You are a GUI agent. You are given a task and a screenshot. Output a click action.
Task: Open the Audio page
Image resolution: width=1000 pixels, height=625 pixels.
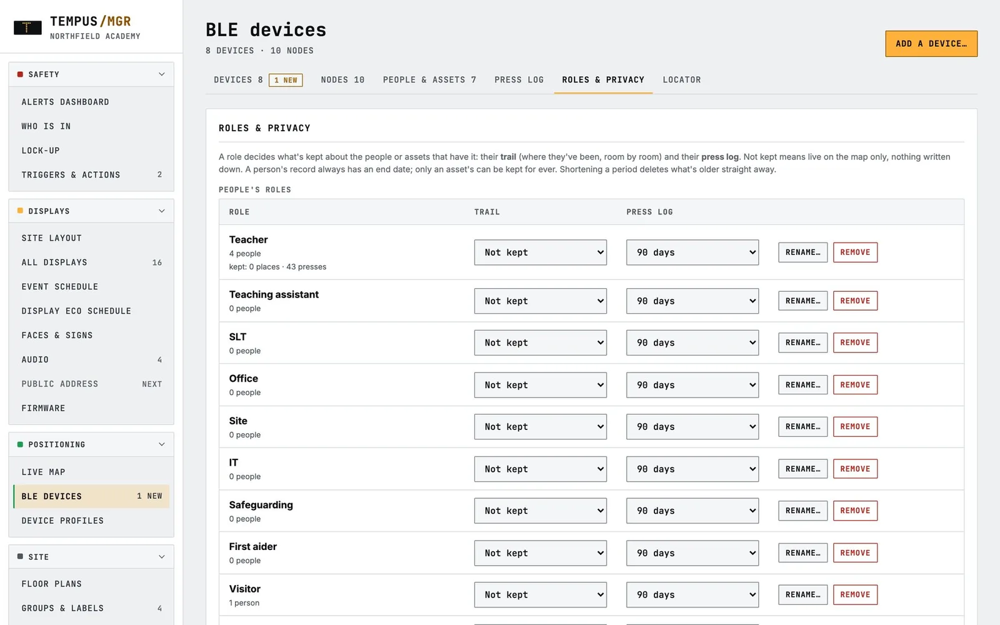91,360
